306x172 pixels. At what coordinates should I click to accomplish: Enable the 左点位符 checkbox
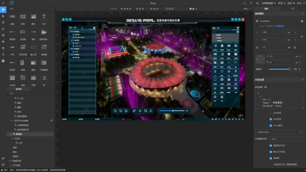tap(271, 113)
